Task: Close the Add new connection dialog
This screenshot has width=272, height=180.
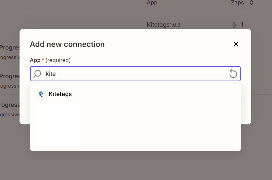Action: pos(236,44)
